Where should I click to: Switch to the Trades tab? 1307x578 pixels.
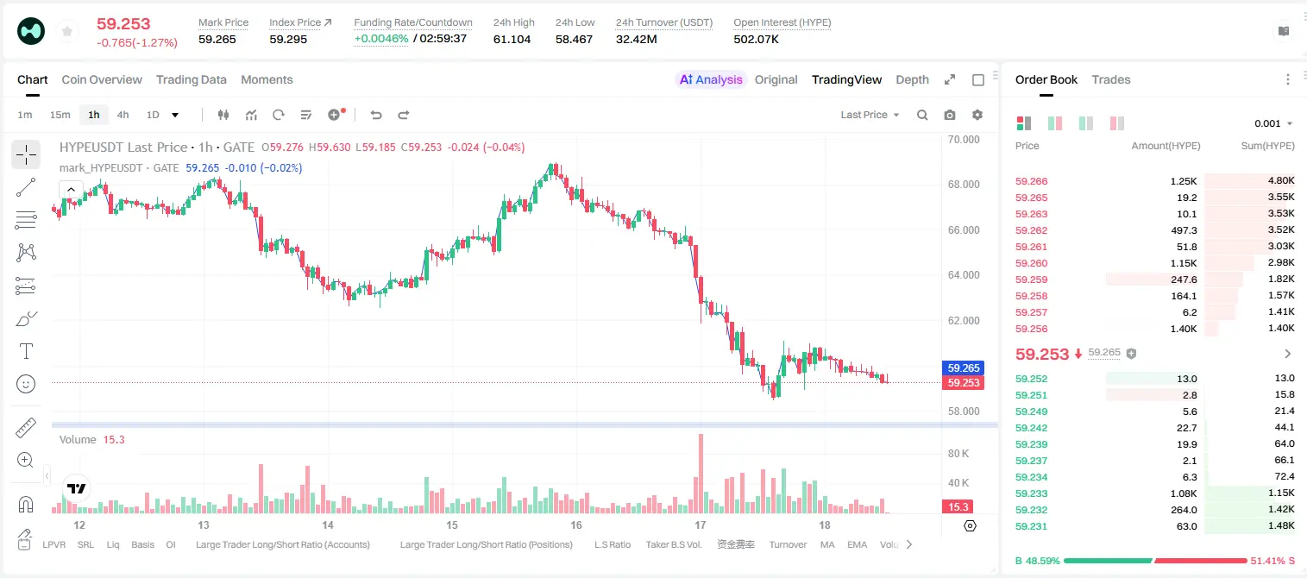coord(1111,79)
